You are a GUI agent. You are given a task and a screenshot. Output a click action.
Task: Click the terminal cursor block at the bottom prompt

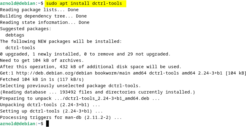(x=47, y=124)
